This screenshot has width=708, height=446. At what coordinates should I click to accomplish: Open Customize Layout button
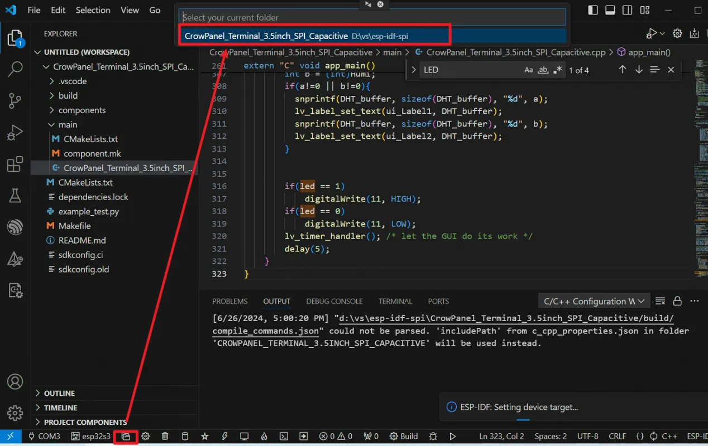[x=645, y=10]
